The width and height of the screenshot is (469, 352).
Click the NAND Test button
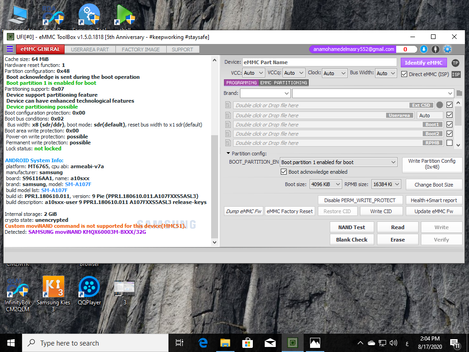[352, 227]
